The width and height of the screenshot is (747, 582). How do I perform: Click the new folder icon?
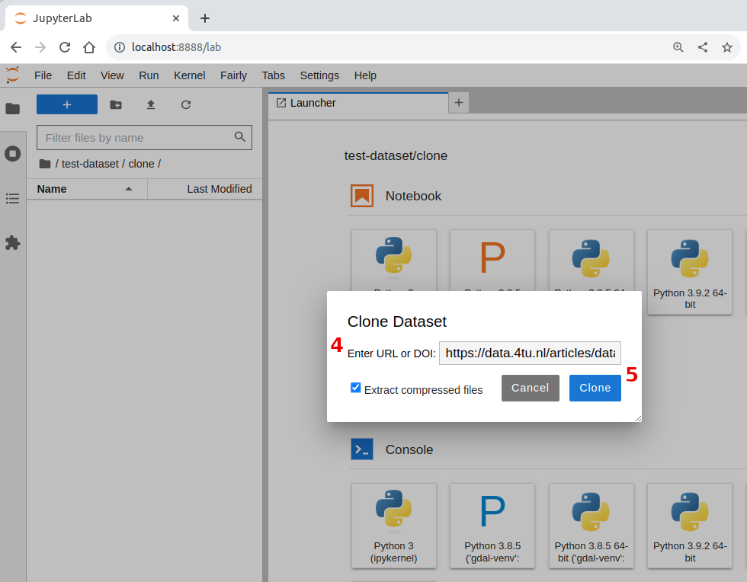(x=116, y=105)
